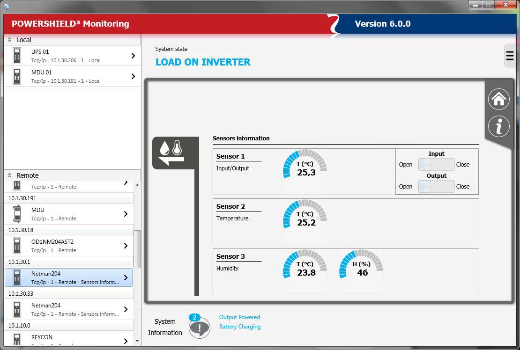Open the hamburger menu icon
This screenshot has width=520, height=350.
pyautogui.click(x=510, y=55)
